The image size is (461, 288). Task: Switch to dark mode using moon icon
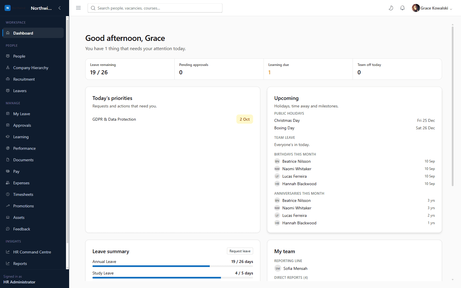[391, 8]
